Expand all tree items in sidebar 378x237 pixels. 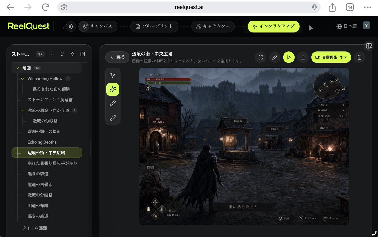coord(72,54)
